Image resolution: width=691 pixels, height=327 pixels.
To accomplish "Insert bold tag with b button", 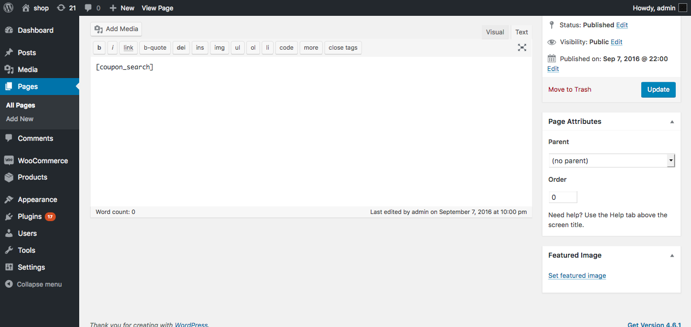I will pos(99,47).
